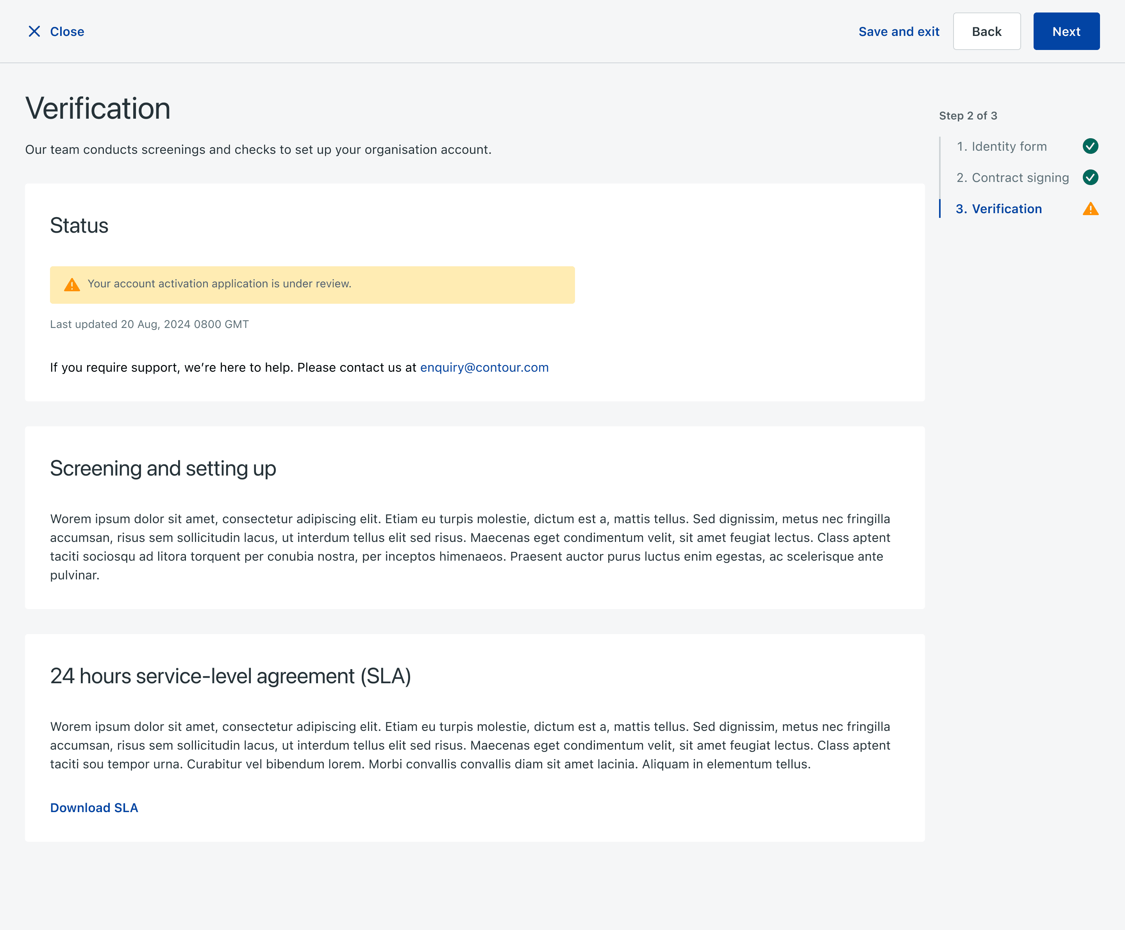This screenshot has width=1125, height=930.
Task: Click the green checkmark beside Contract signing
Action: (1090, 177)
